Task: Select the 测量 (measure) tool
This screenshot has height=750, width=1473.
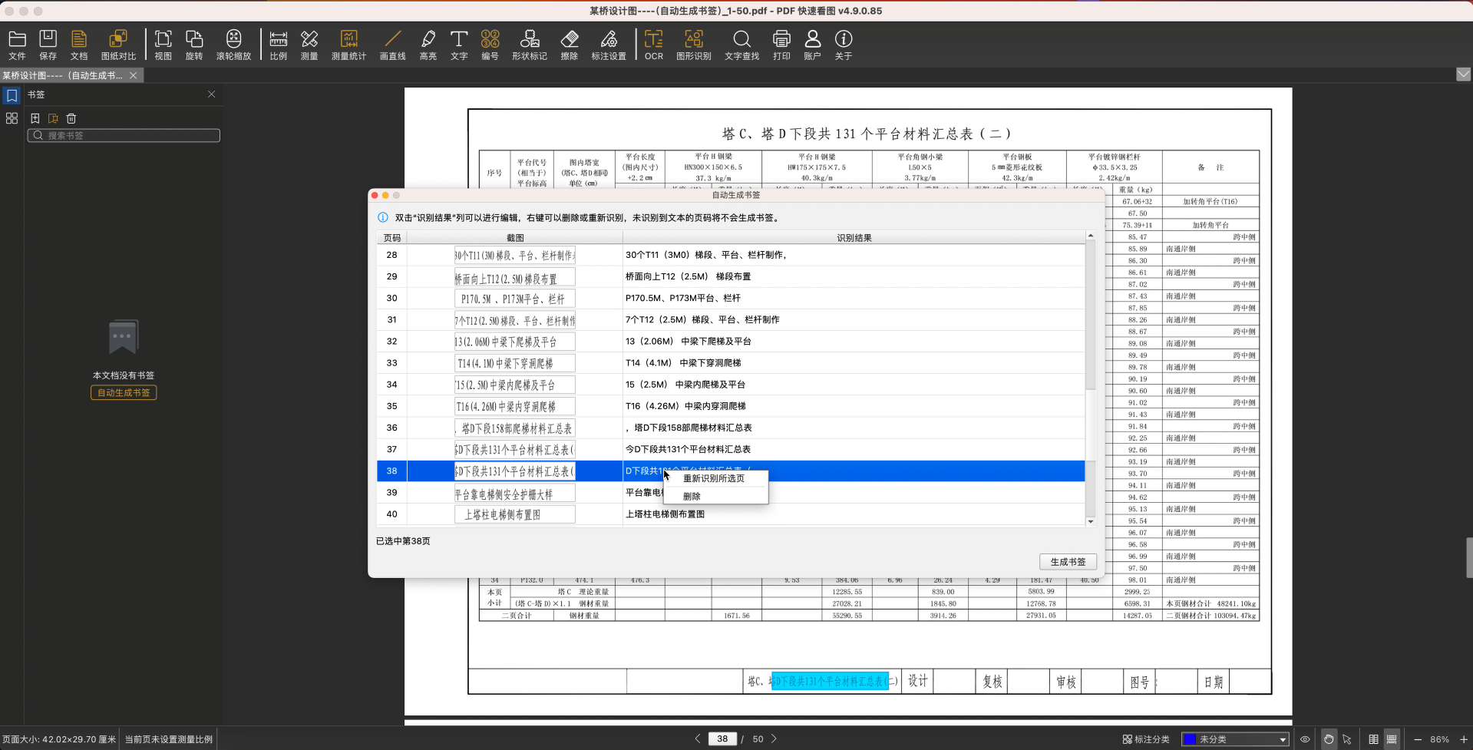Action: (309, 45)
